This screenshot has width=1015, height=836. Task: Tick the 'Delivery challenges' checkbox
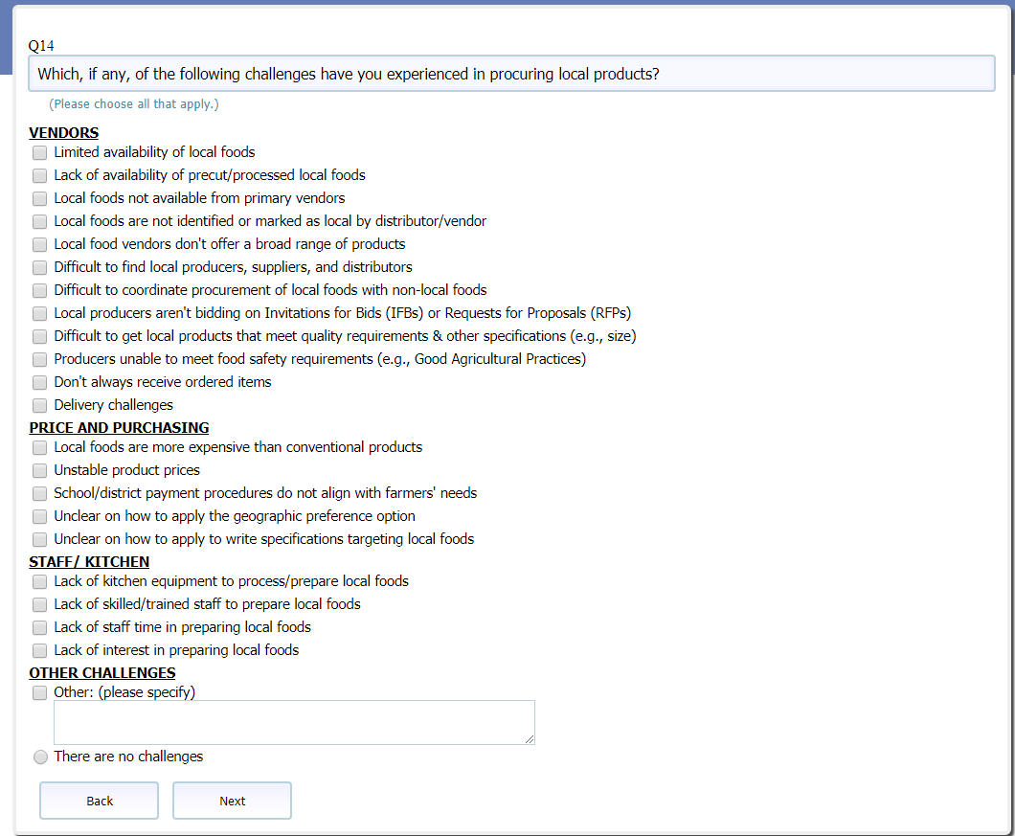tap(39, 406)
